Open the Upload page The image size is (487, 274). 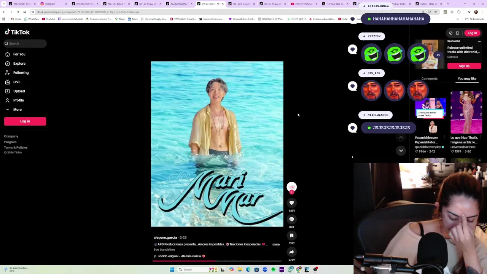[x=15, y=91]
